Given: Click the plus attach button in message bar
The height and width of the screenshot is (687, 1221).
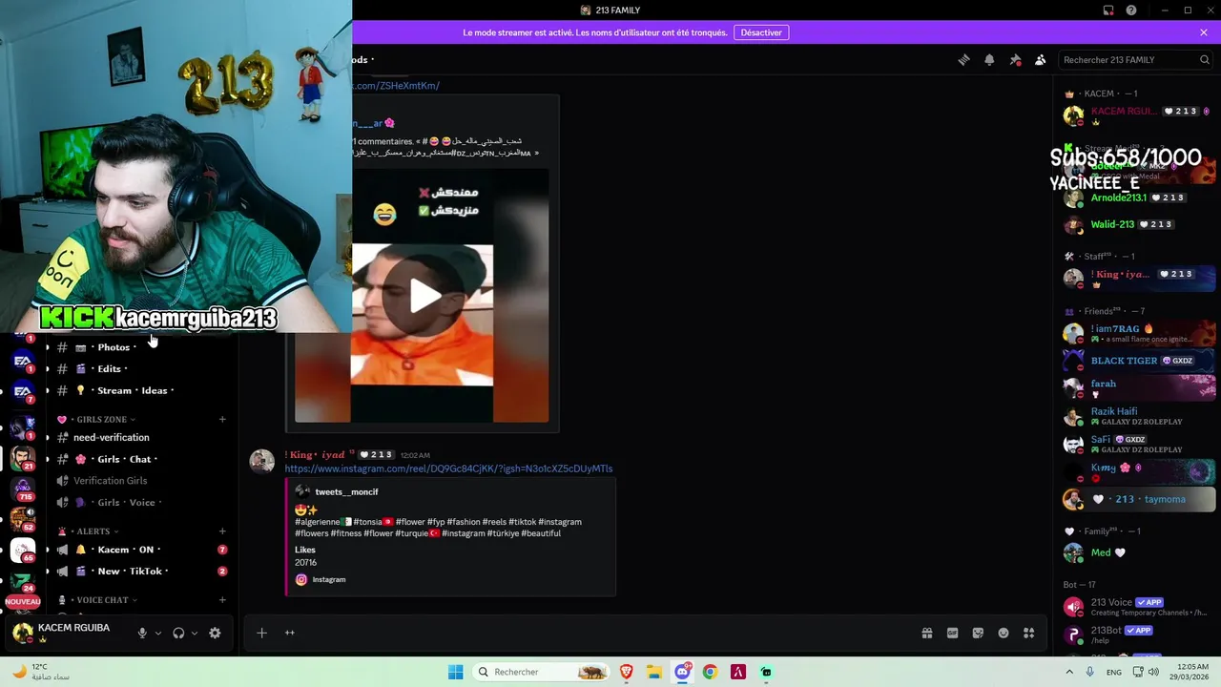Looking at the screenshot, I should pos(261,633).
